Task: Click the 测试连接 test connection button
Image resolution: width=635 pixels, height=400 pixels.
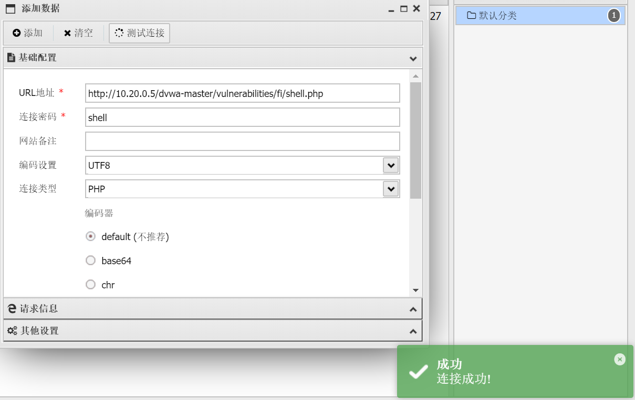Action: tap(140, 33)
